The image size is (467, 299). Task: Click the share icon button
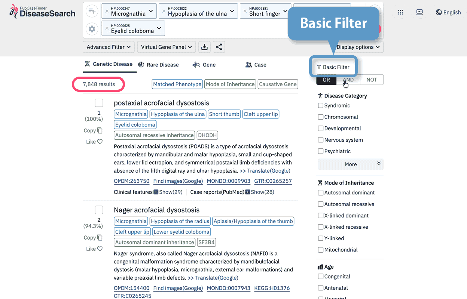click(219, 47)
